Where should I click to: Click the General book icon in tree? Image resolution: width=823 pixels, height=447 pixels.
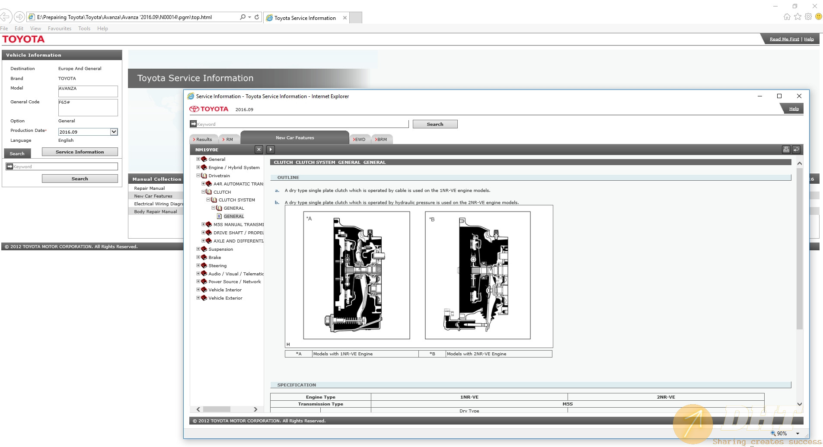(204, 159)
